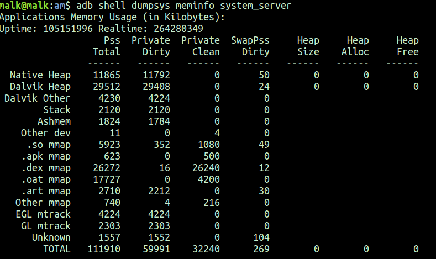The width and height of the screenshot is (436, 259).
Task: Click Other mmap Pss Total 740
Action: click(112, 203)
